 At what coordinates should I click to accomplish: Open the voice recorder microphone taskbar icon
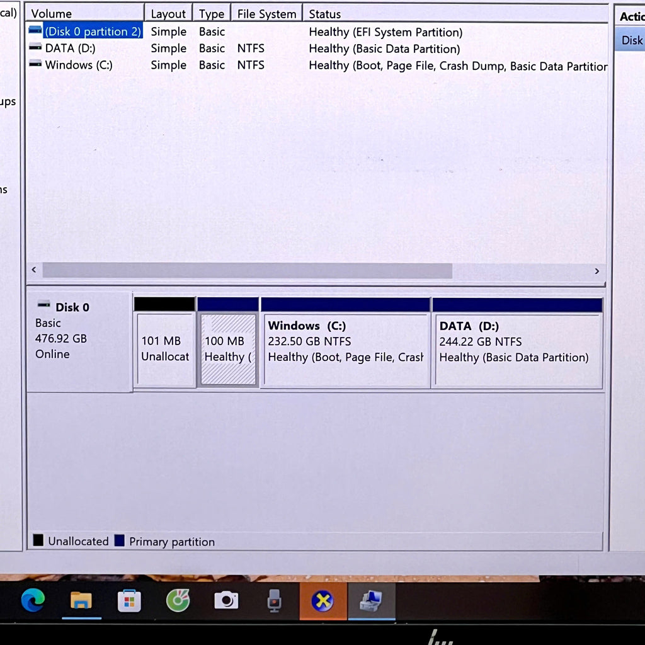[275, 600]
